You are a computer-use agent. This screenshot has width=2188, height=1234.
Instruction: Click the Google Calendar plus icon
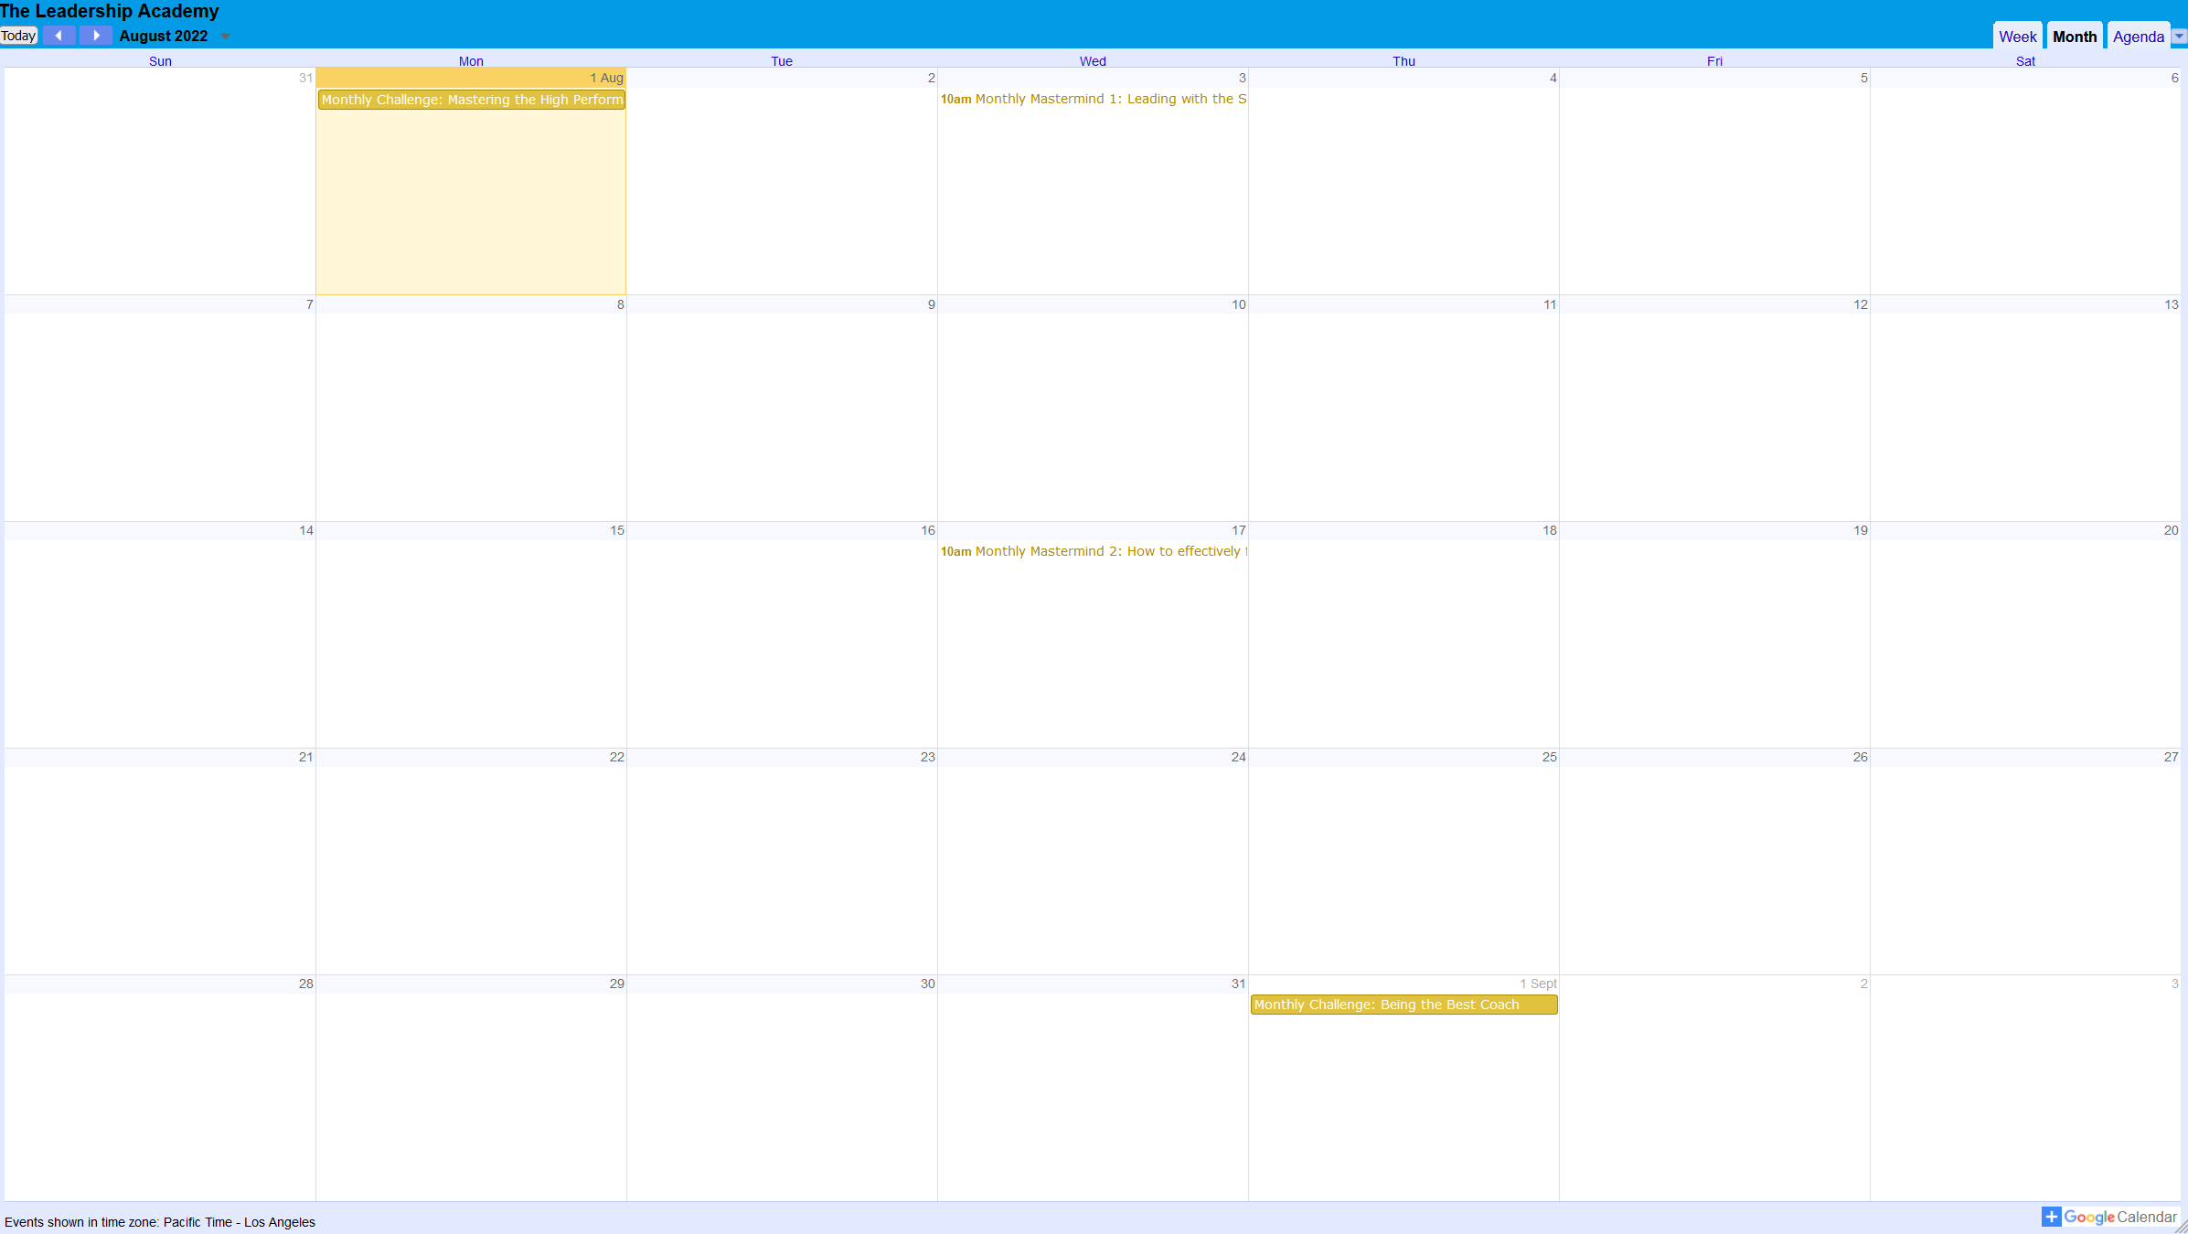click(2051, 1217)
